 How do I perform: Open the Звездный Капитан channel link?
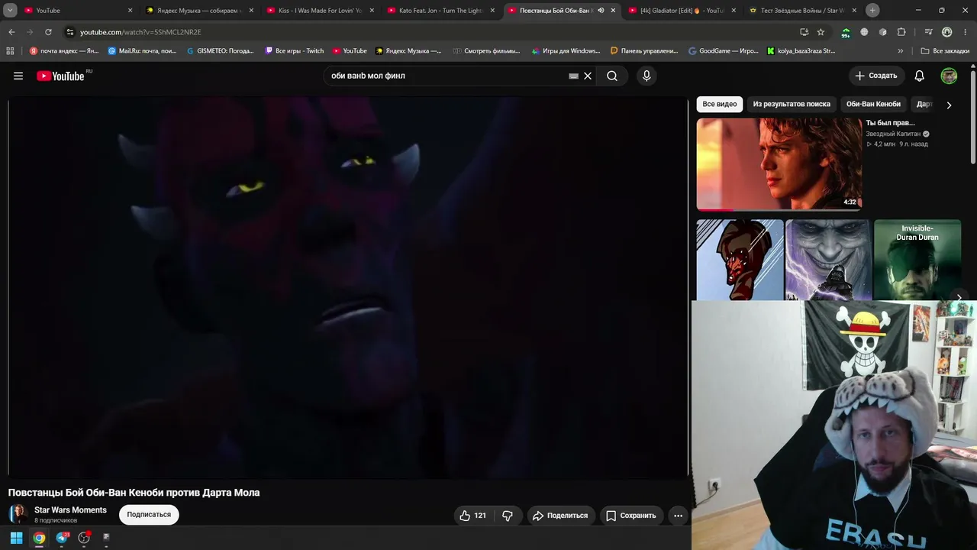[x=893, y=134]
